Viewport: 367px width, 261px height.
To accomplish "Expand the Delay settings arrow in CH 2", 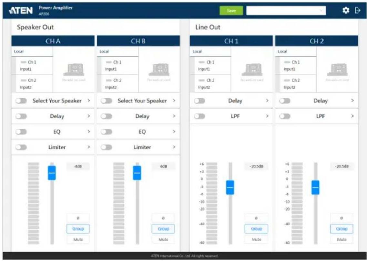I will pos(352,101).
